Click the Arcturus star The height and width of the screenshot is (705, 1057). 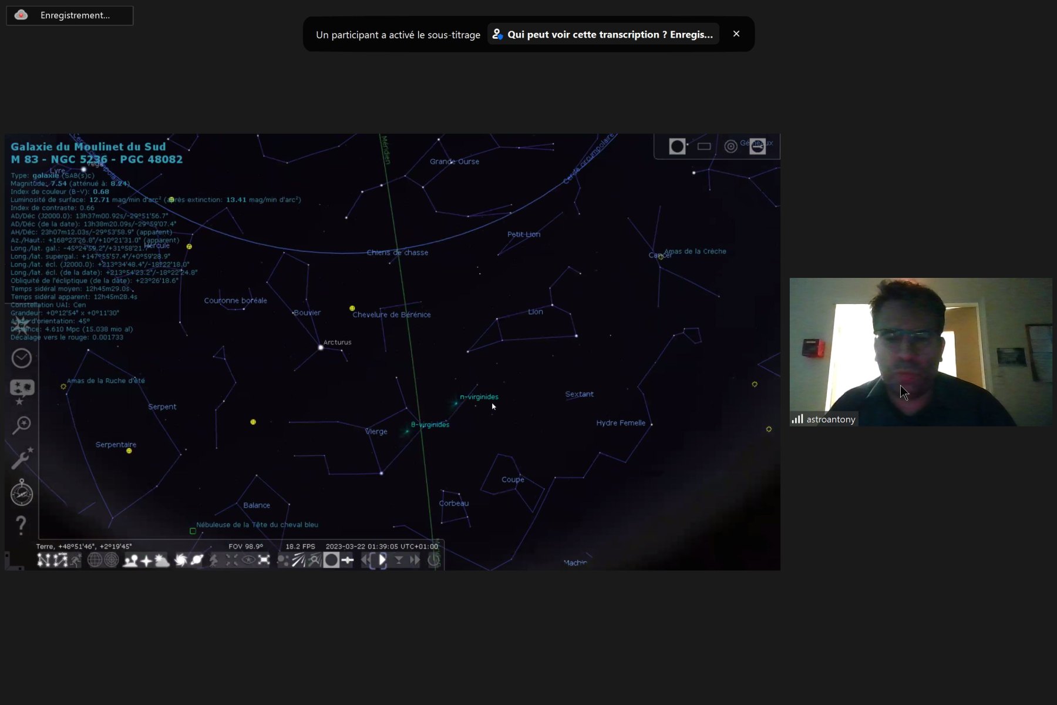click(x=321, y=347)
